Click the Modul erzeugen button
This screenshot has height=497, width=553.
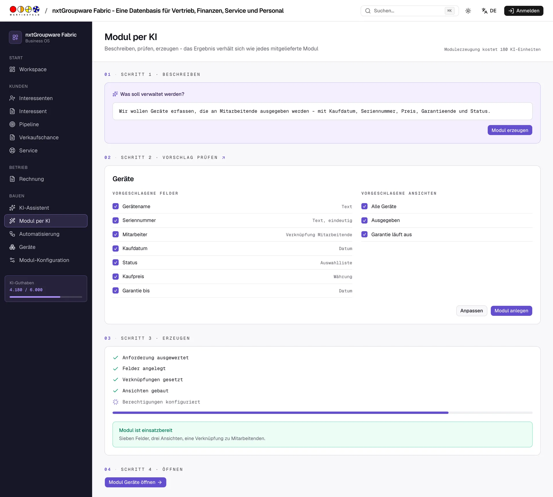510,130
